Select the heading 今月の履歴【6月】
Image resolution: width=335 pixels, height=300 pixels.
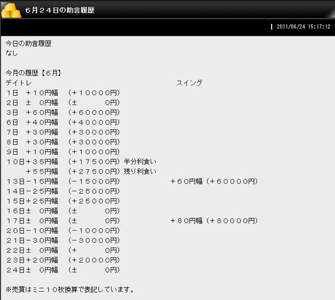click(x=33, y=73)
